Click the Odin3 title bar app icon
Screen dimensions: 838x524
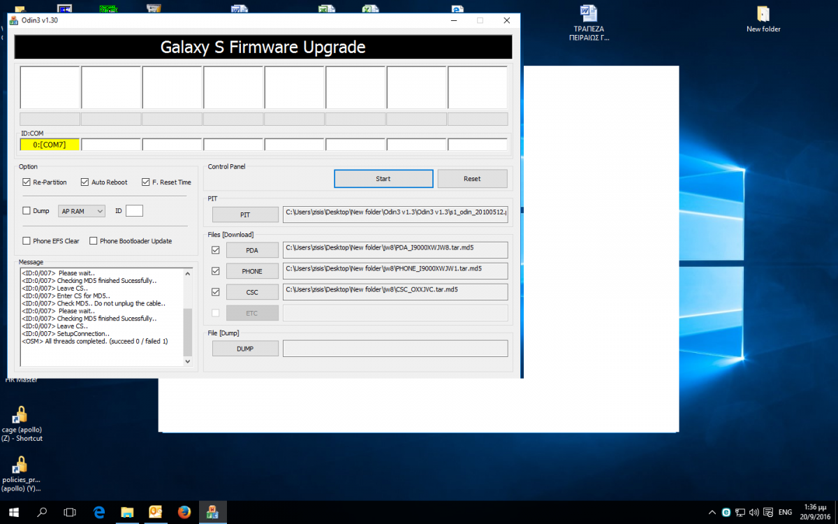pos(13,20)
